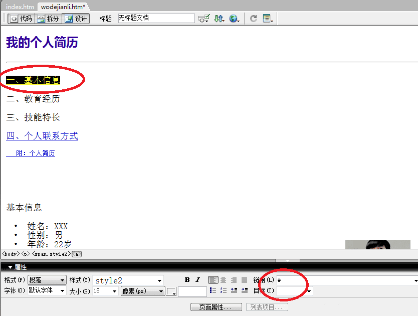418x316 pixels.
Task: Toggle italic formatting (I)
Action: [x=197, y=280]
